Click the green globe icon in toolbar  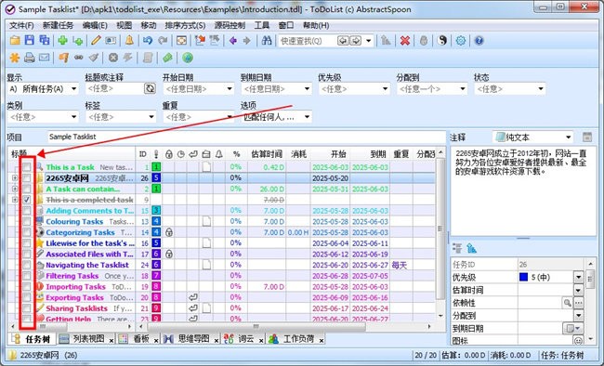coord(188,58)
